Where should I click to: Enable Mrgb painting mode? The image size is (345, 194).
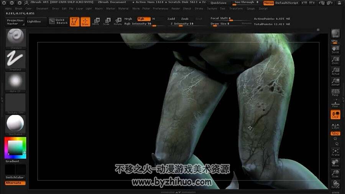click(128, 19)
